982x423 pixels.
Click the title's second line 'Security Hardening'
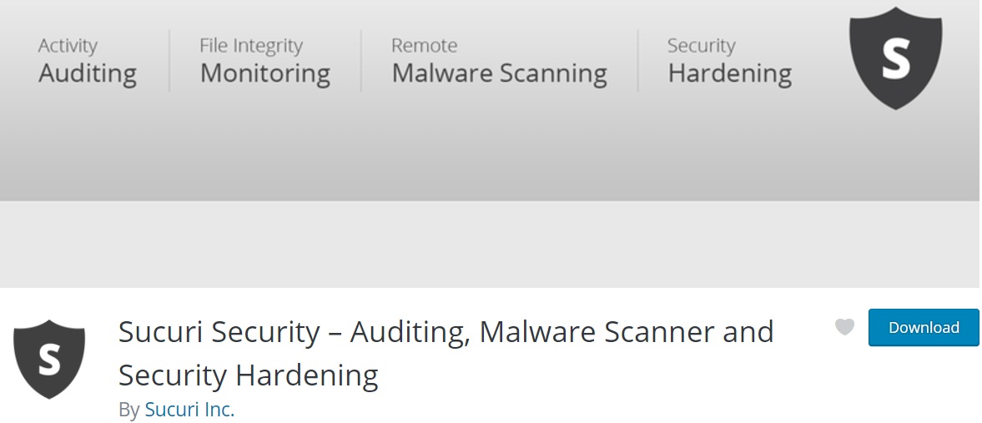[249, 375]
